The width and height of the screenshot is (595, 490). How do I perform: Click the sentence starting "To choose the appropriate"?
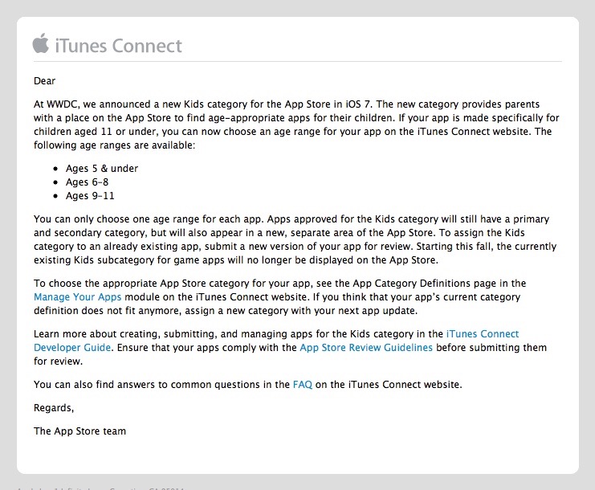pos(279,296)
